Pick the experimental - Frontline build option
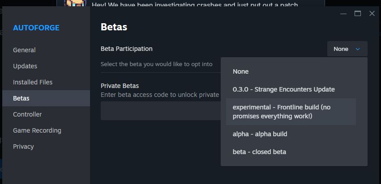The height and width of the screenshot is (184, 381). tap(291, 112)
